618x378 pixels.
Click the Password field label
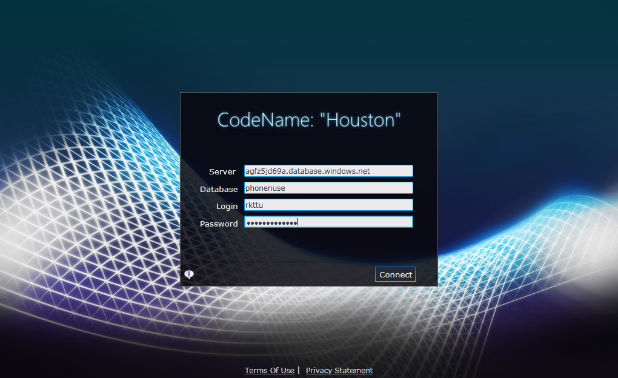point(219,224)
